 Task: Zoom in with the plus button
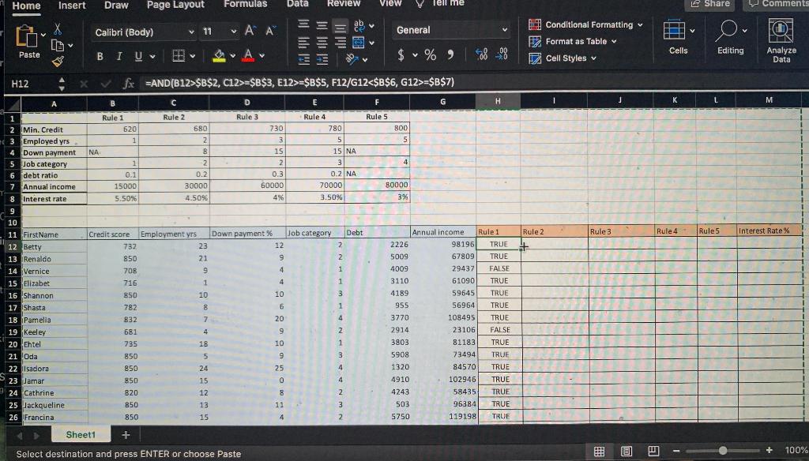(x=769, y=450)
